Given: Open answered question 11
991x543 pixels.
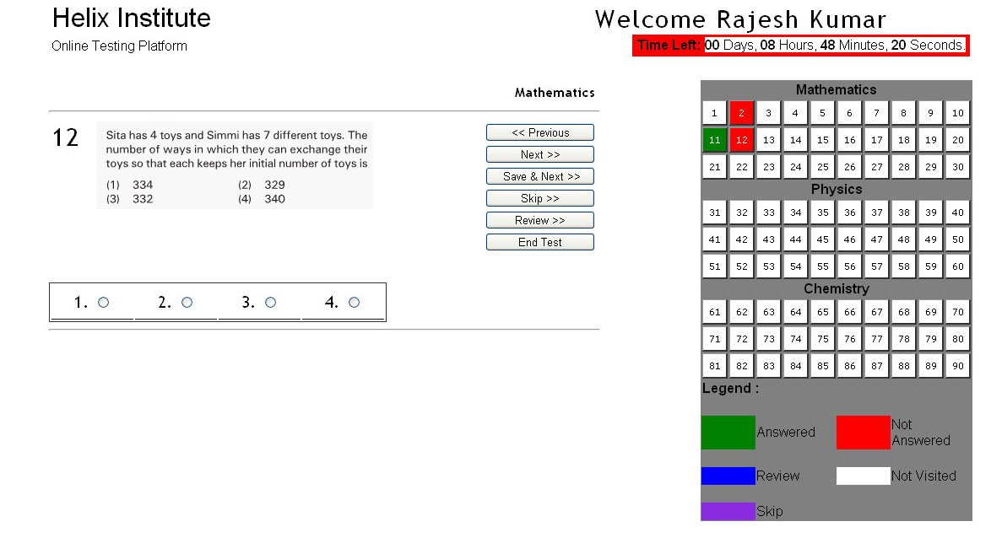Looking at the screenshot, I should tap(714, 140).
